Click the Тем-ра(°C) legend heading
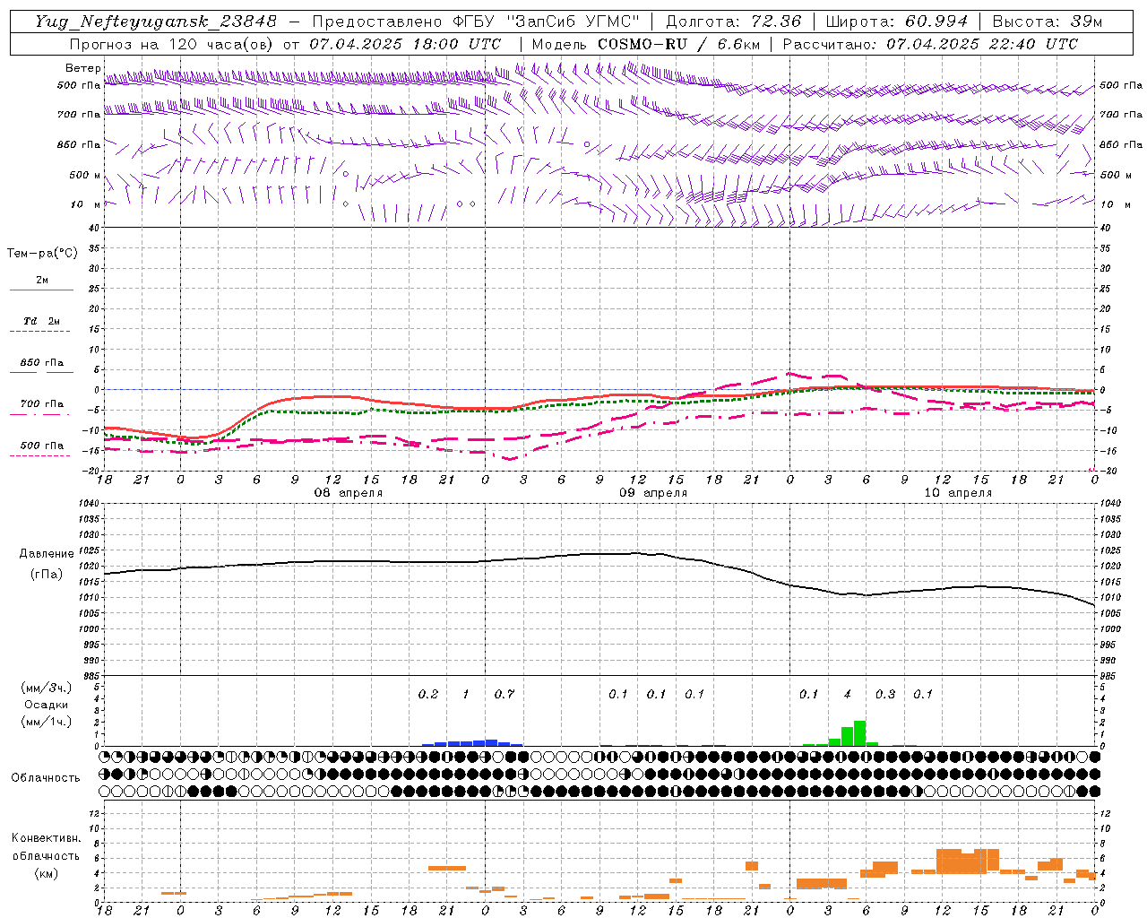 42,254
